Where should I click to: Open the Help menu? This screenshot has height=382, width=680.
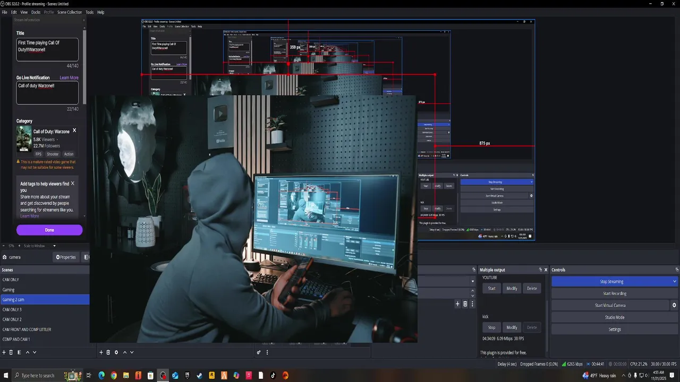[101, 12]
